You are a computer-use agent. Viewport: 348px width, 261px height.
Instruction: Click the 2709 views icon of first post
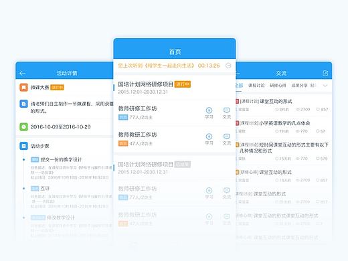point(298,109)
